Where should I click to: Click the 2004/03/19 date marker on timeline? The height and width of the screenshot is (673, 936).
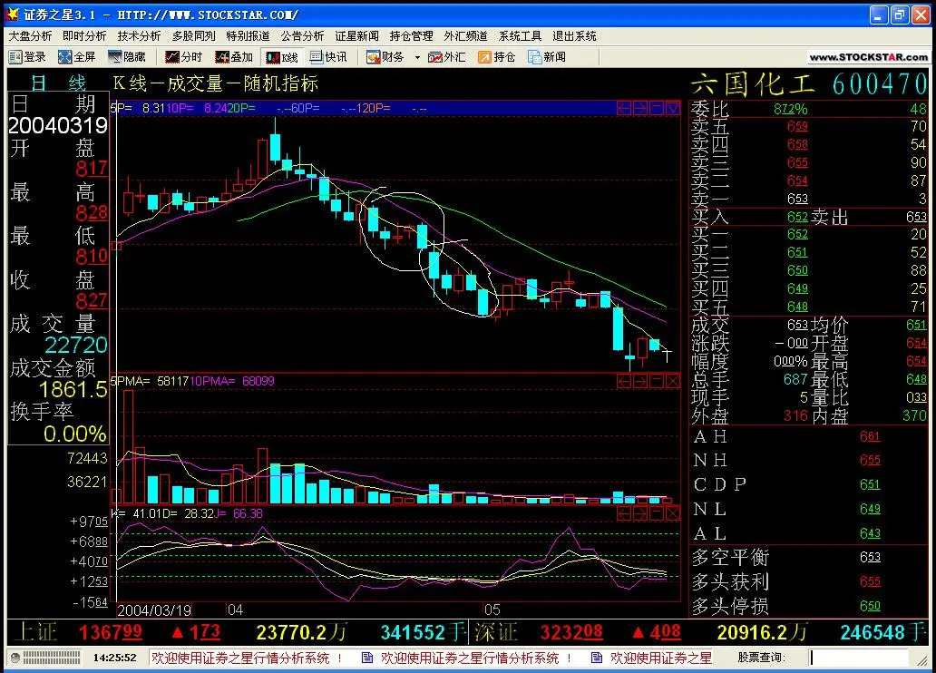154,610
